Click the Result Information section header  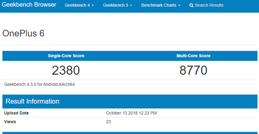pos(32,101)
